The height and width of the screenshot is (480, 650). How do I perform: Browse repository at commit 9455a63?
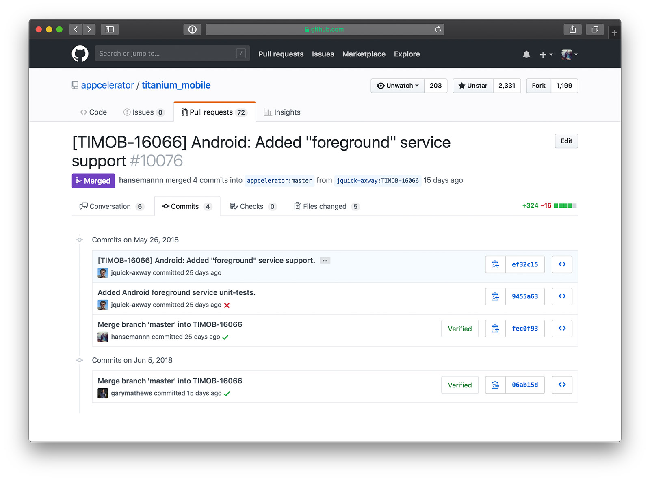[562, 296]
